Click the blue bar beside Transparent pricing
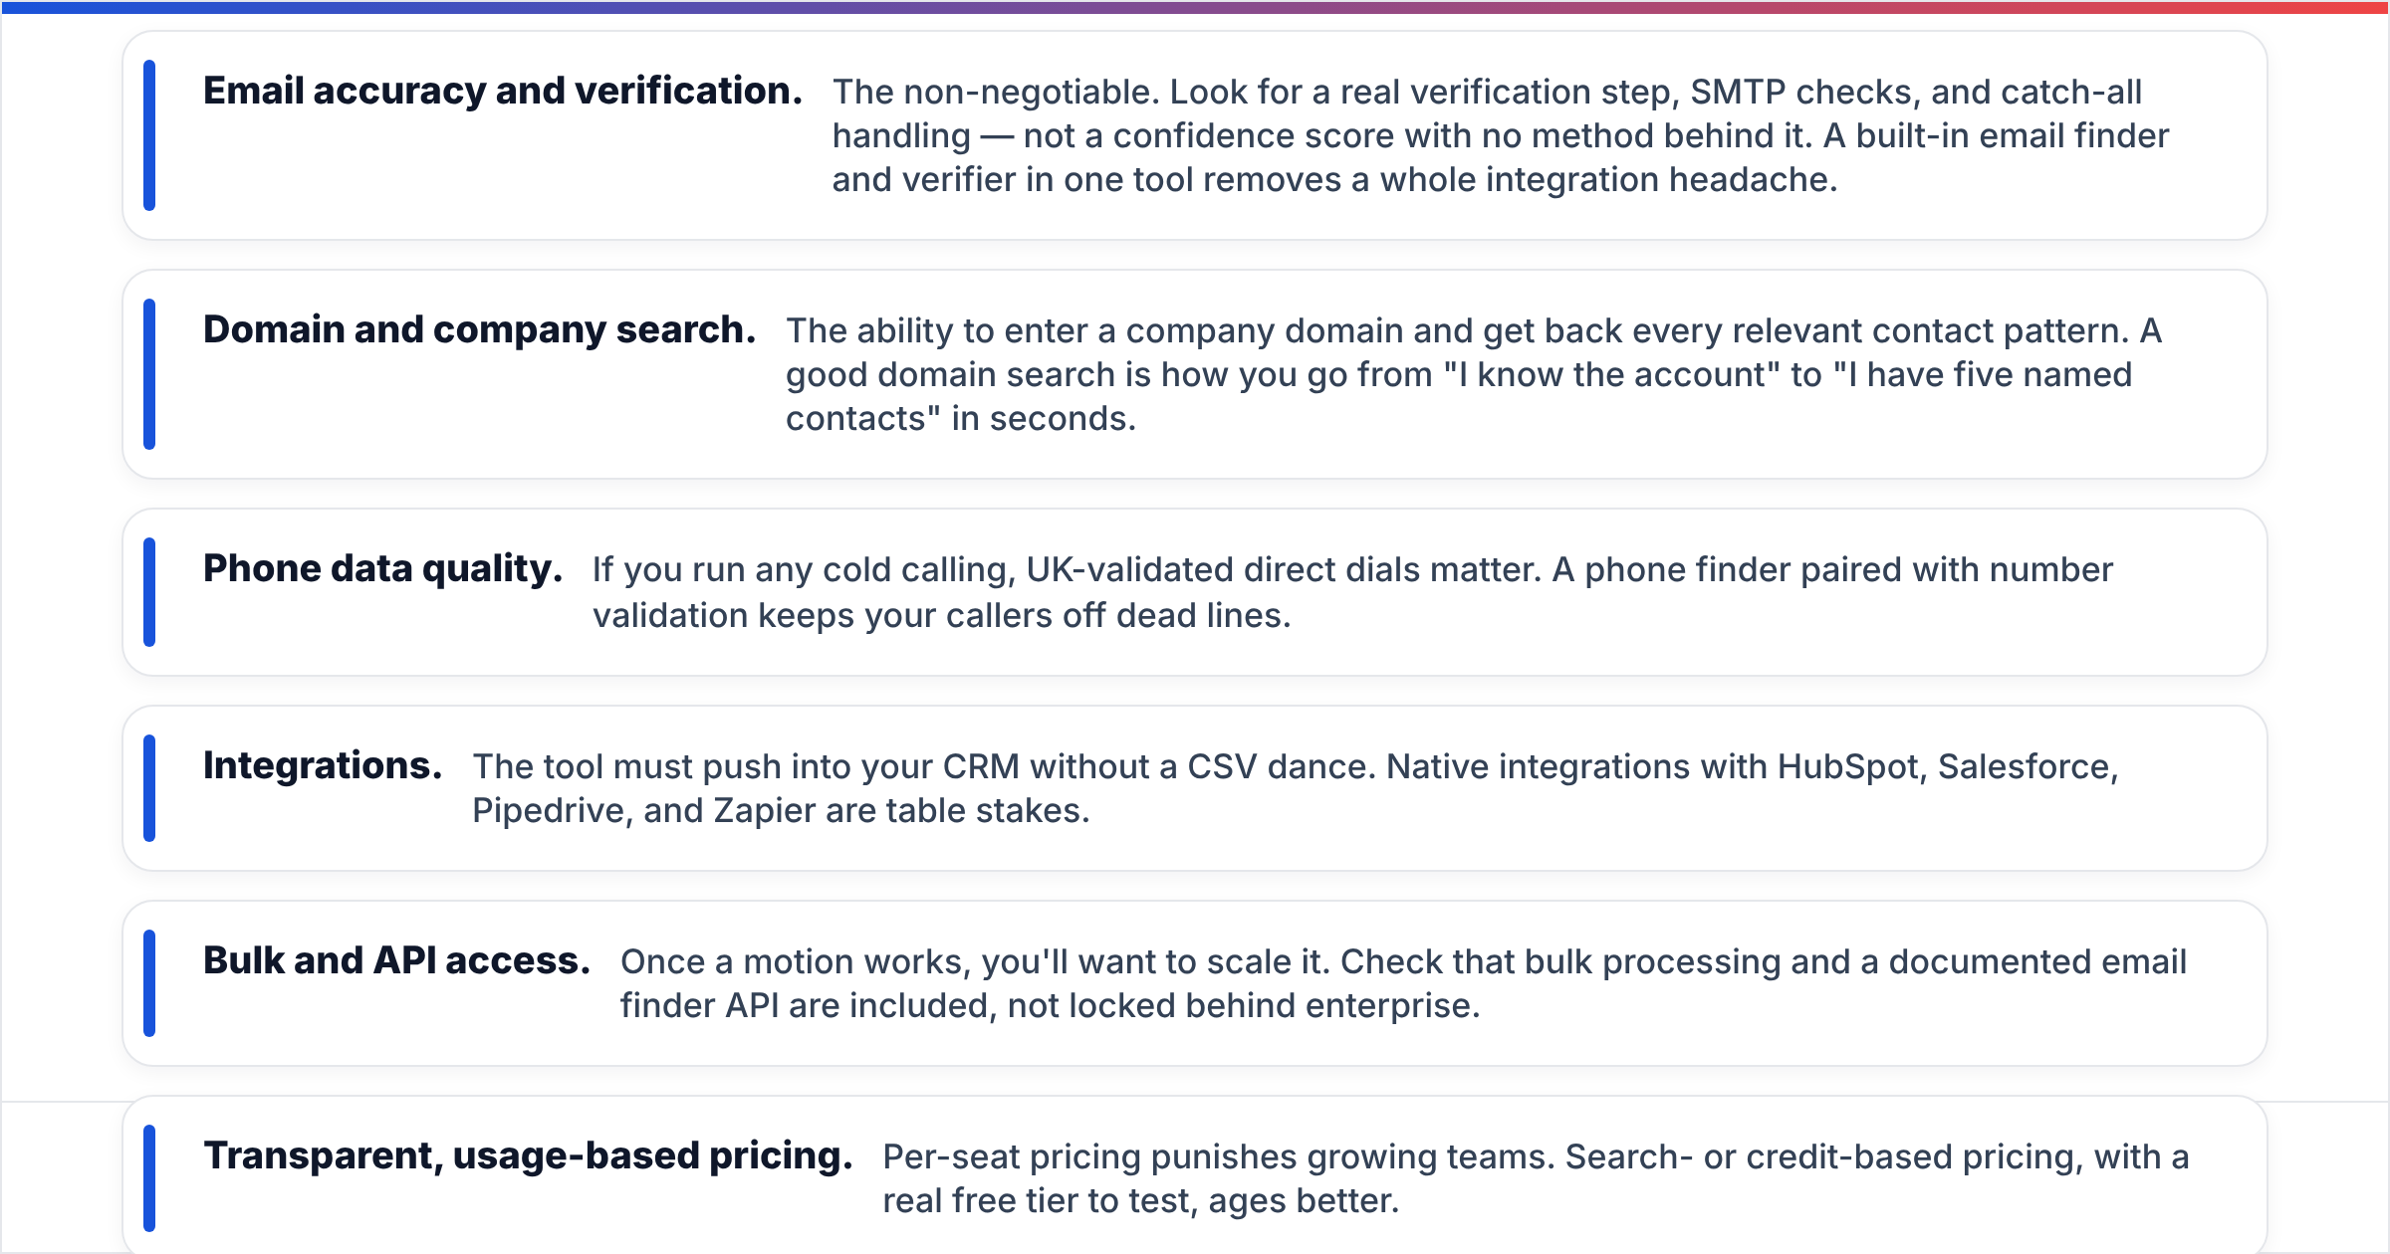 (149, 1178)
